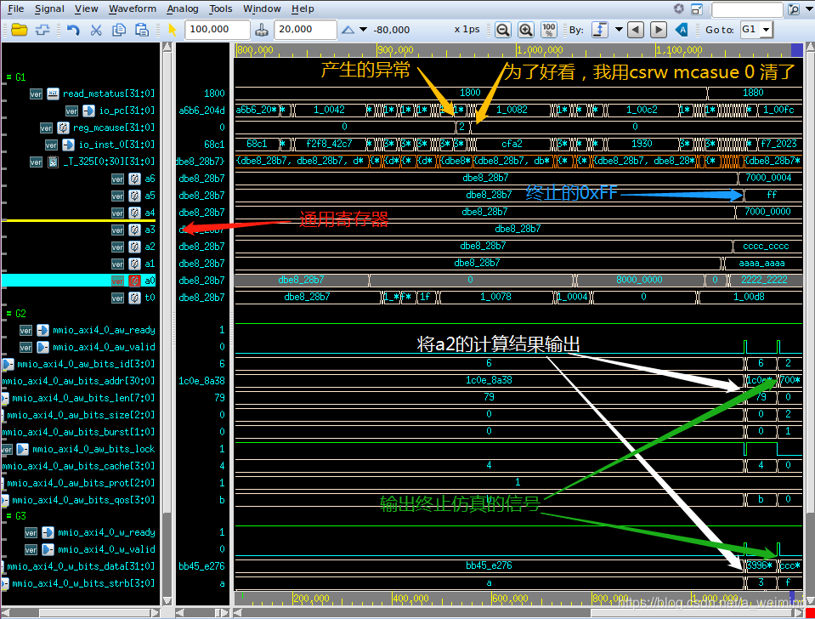Open the Help menu
This screenshot has height=619, width=815.
pyautogui.click(x=303, y=9)
